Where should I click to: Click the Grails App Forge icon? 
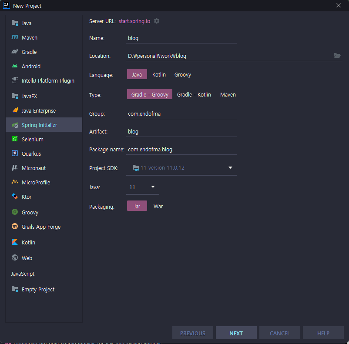(x=15, y=226)
